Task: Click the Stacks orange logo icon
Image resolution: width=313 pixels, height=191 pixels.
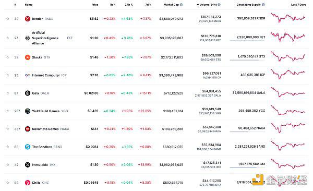Action: (x=28, y=57)
